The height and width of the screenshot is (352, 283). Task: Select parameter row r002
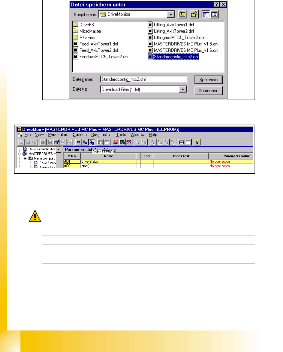tap(158, 166)
